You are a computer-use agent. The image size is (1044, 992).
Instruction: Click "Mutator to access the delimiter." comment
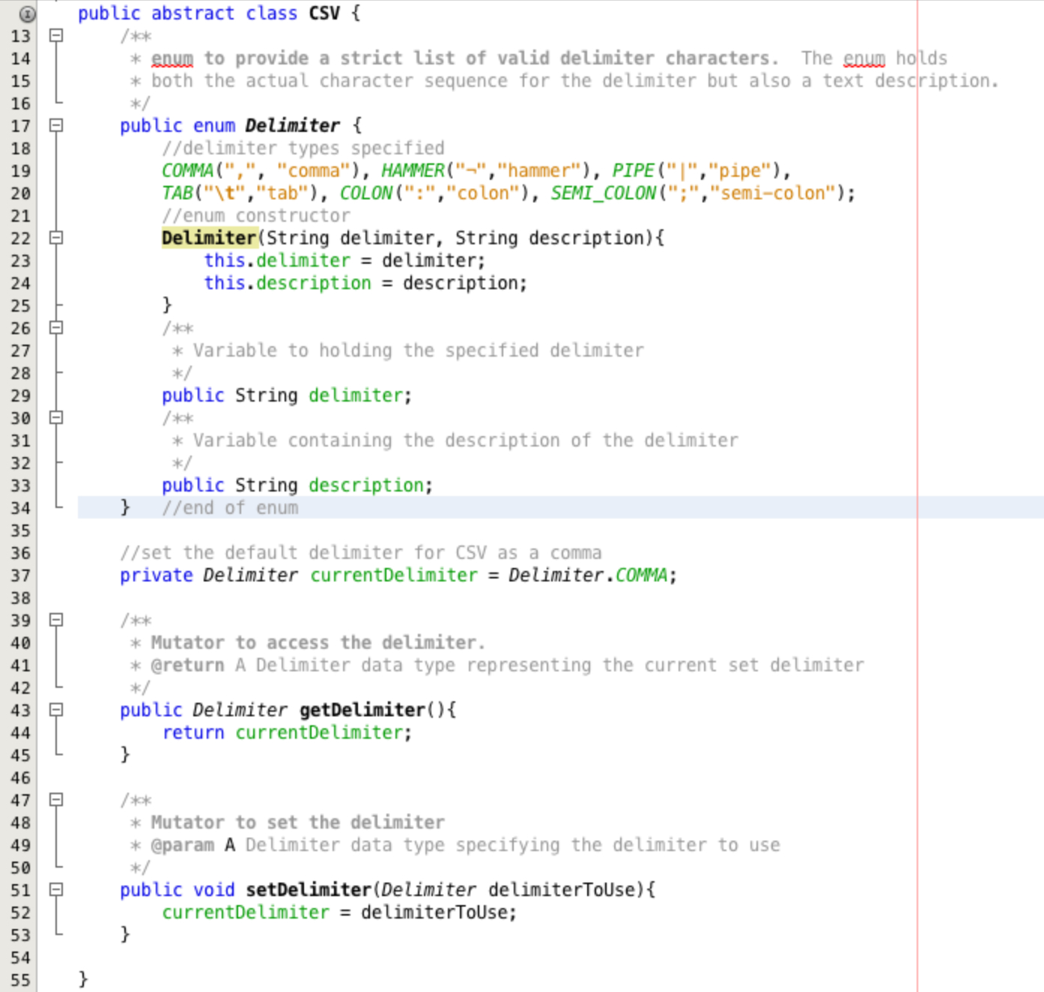click(318, 643)
